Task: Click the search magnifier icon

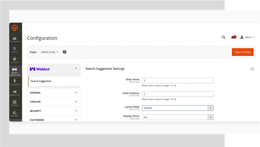Action: point(223,37)
